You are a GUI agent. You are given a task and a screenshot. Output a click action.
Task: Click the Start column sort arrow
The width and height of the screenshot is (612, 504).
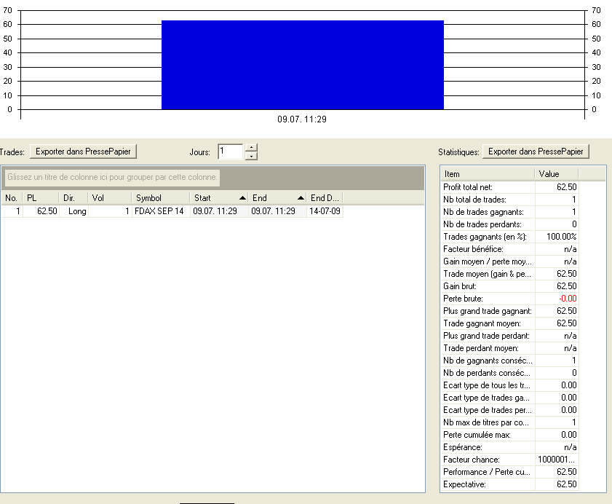click(x=242, y=198)
